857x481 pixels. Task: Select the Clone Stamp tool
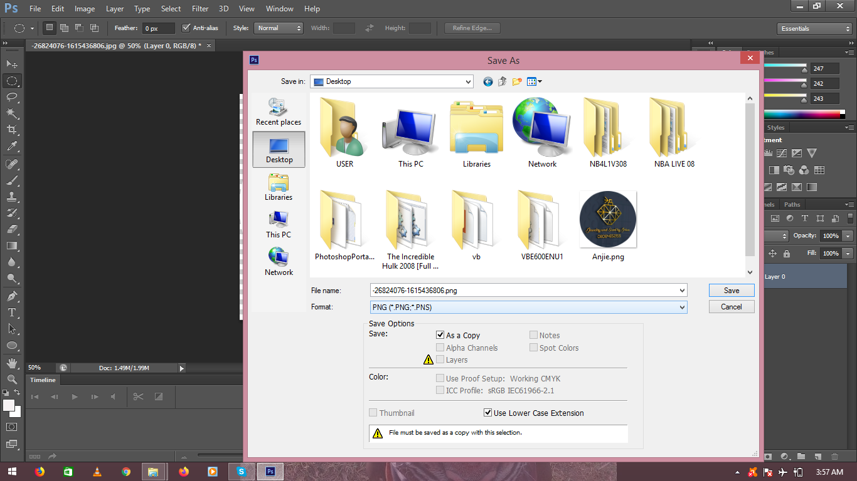(x=12, y=197)
